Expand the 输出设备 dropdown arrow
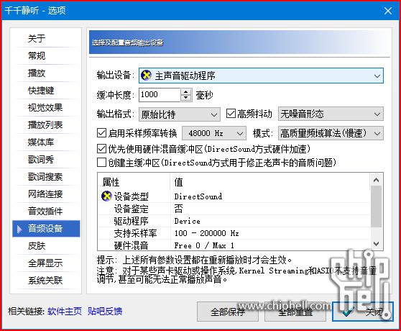Viewport: 401px width, 331px height. pyautogui.click(x=377, y=76)
